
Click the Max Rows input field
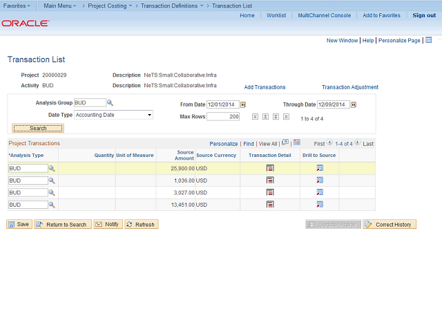[x=223, y=117]
